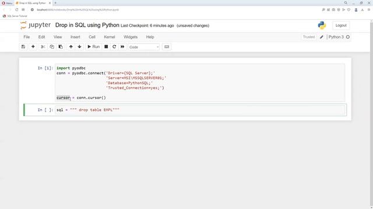Open the View menu
This screenshot has width=373, height=209.
coord(58,37)
